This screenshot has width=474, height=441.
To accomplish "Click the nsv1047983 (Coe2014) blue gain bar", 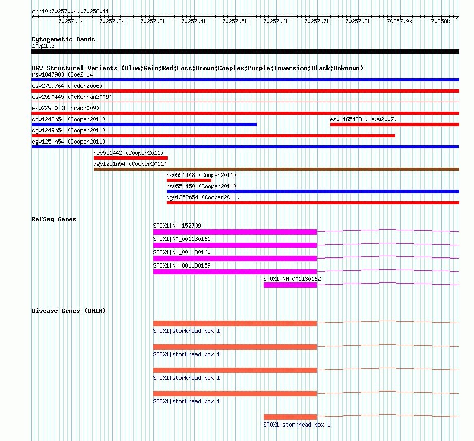I will (245, 80).
